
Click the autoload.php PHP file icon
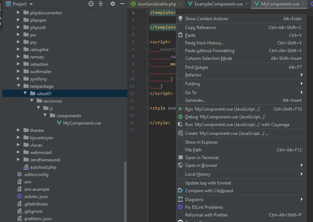tap(26, 167)
